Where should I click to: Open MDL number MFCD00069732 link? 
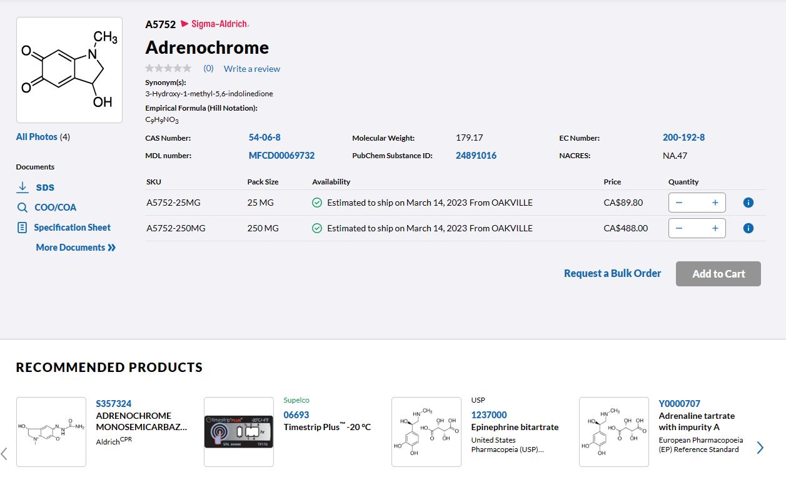coord(282,156)
